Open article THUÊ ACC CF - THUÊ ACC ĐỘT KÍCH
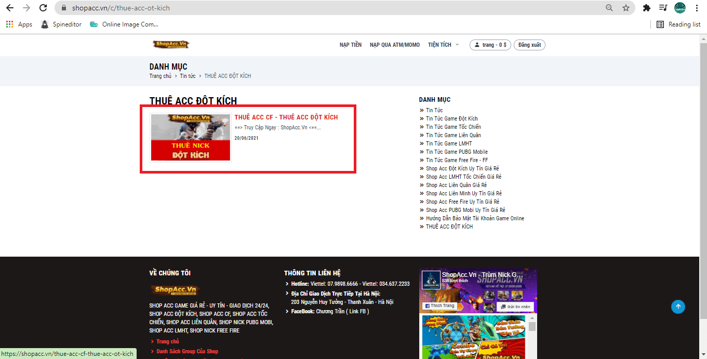The height and width of the screenshot is (359, 707). tap(286, 117)
